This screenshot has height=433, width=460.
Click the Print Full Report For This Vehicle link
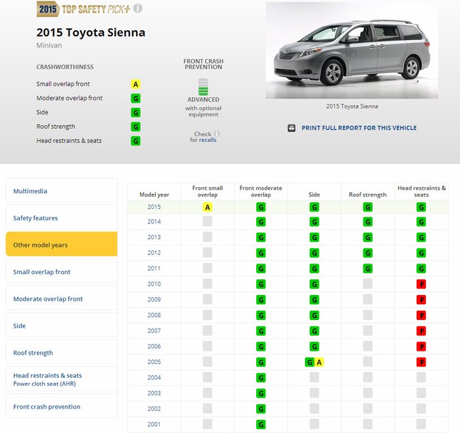359,128
